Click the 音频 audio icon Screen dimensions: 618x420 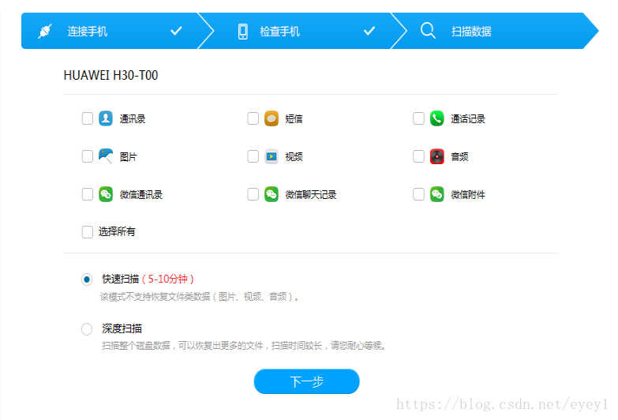[x=436, y=156]
